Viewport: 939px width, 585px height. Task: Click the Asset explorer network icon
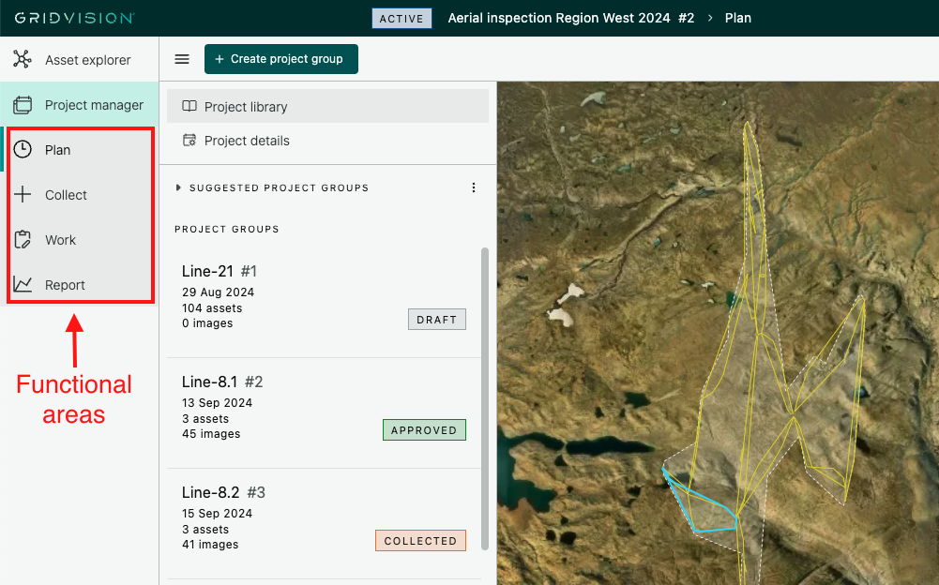[23, 60]
